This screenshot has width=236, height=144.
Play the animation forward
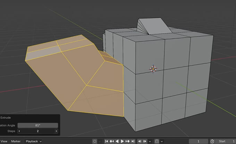tap(122, 141)
